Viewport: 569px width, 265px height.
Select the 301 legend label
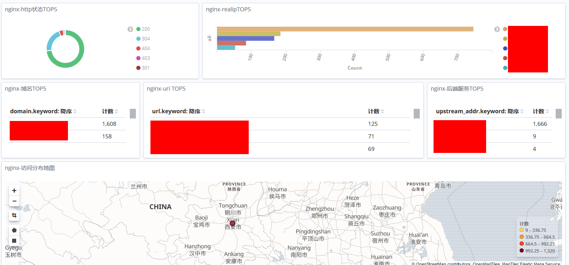pos(146,68)
